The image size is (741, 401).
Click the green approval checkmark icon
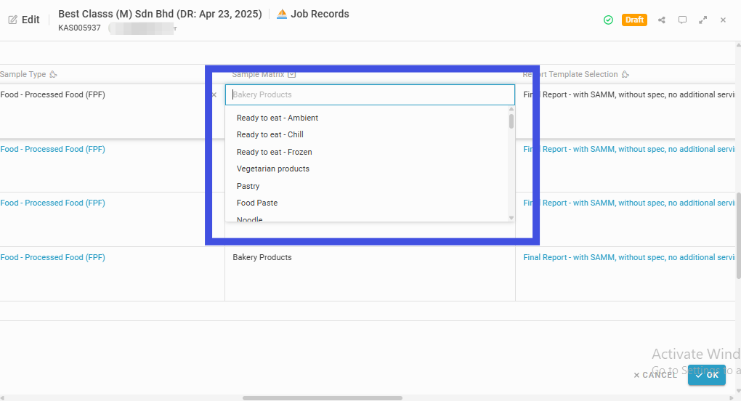pos(608,20)
